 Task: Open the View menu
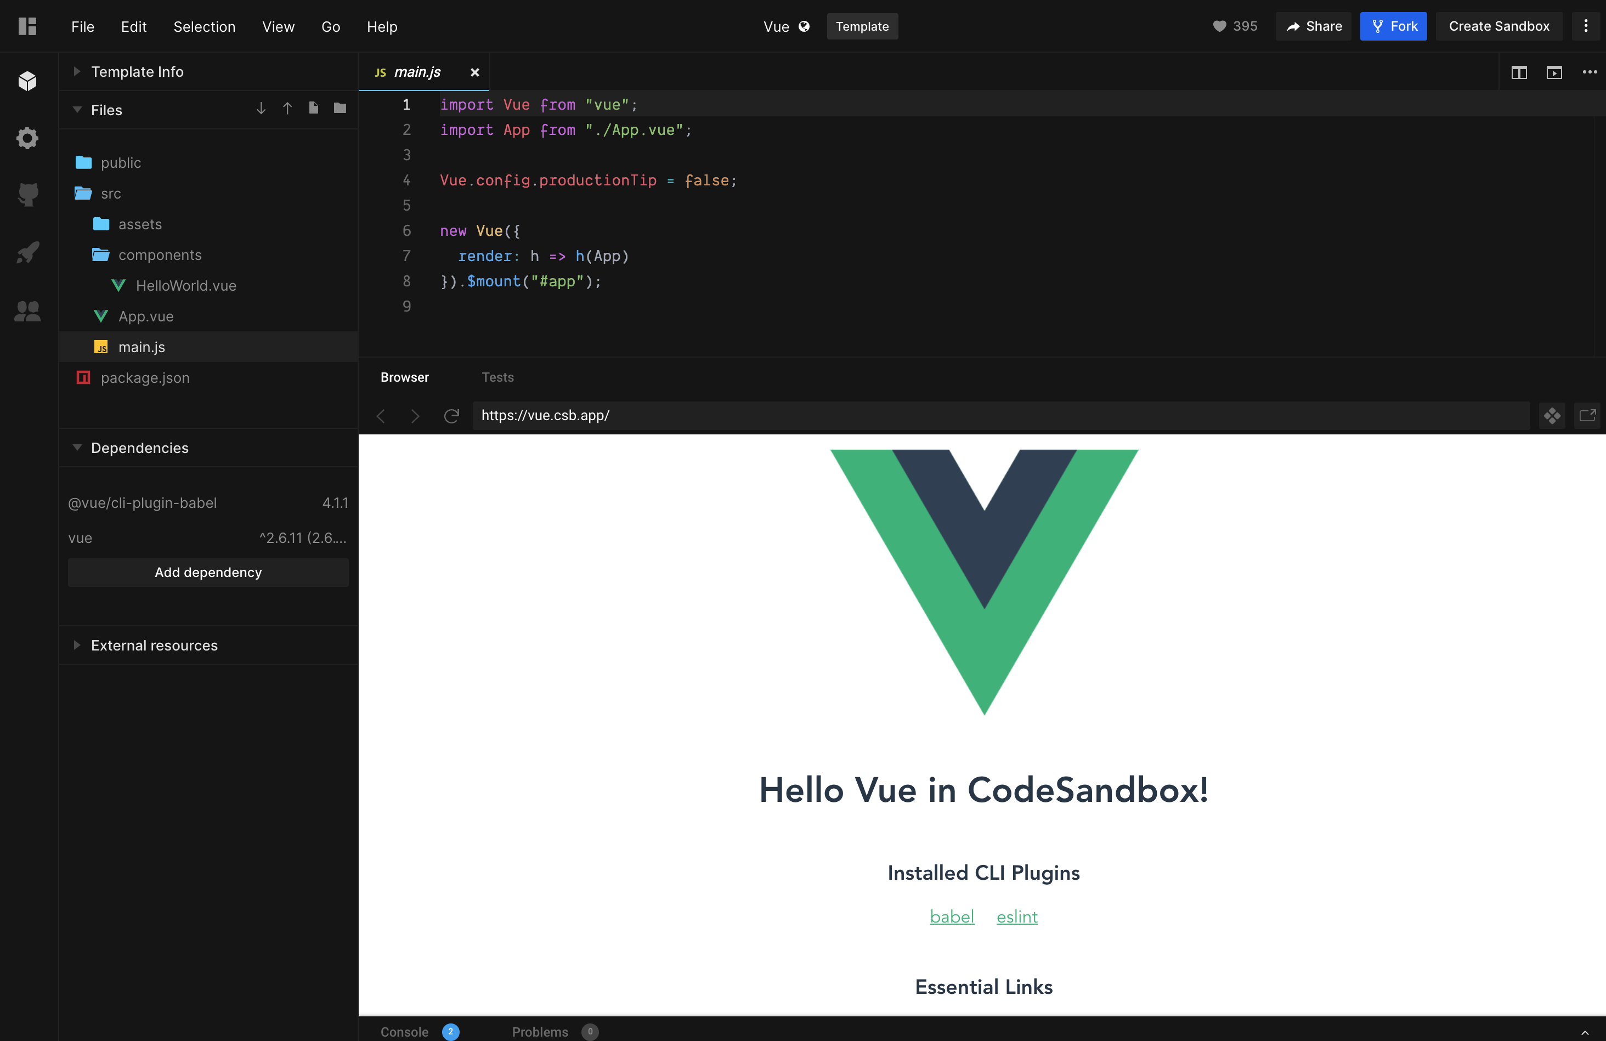[x=278, y=26]
